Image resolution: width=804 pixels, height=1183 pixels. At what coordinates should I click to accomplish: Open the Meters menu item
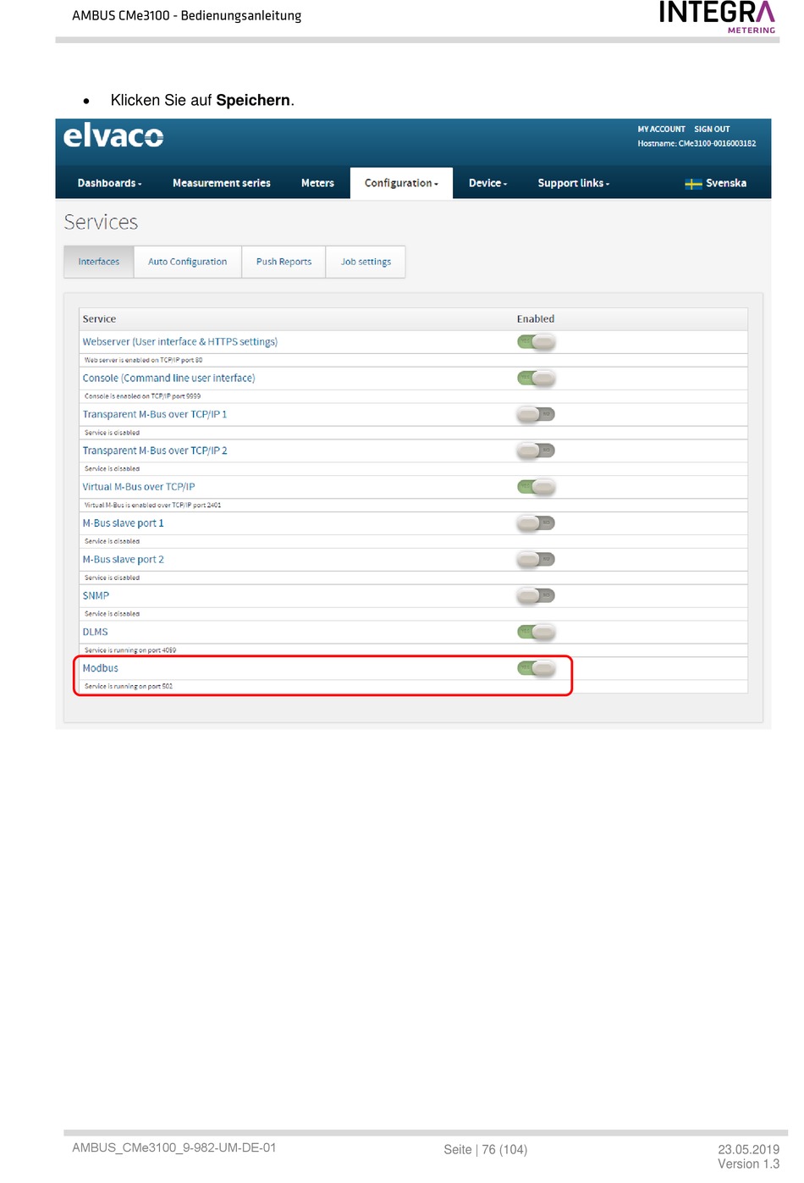(x=317, y=183)
